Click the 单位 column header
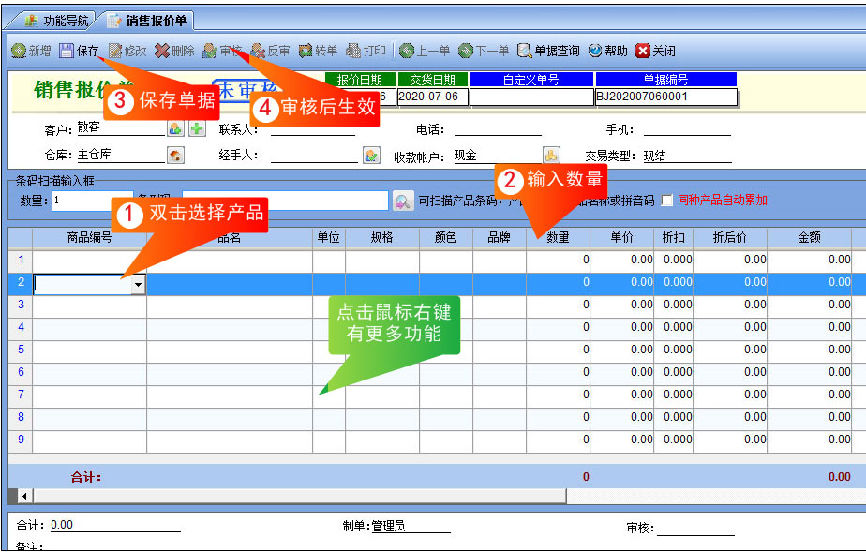The image size is (866, 552). tap(329, 237)
